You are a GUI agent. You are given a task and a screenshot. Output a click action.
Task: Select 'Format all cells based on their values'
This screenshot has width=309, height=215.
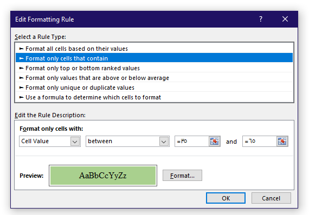point(154,49)
